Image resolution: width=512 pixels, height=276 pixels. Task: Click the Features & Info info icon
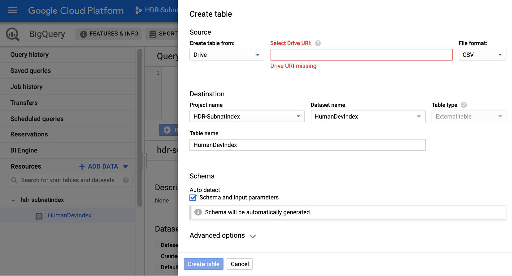coord(83,34)
